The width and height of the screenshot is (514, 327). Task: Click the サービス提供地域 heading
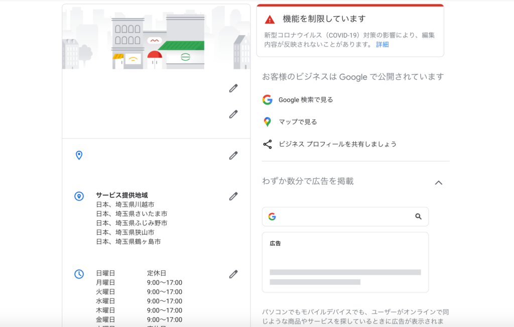122,195
